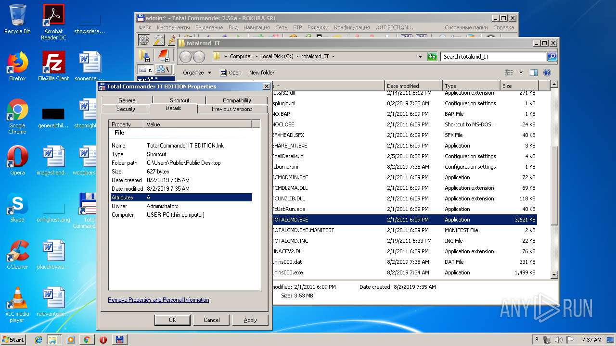This screenshot has width=616, height=346.
Task: Click Remove Properties and Personal Information link
Action: tap(158, 300)
